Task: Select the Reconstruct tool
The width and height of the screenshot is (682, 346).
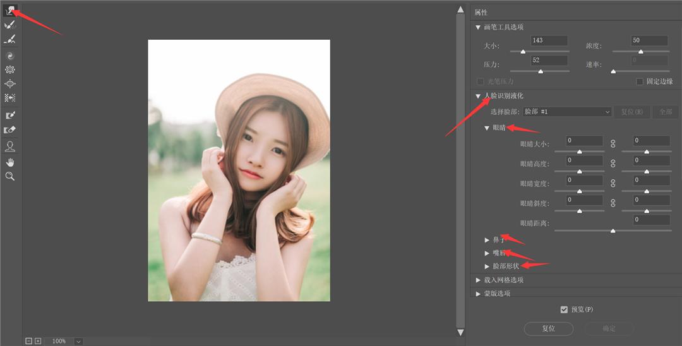Action: point(10,25)
